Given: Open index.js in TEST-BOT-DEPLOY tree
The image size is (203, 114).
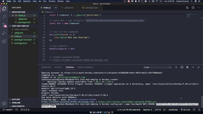Looking at the screenshot, I should pyautogui.click(x=18, y=36).
